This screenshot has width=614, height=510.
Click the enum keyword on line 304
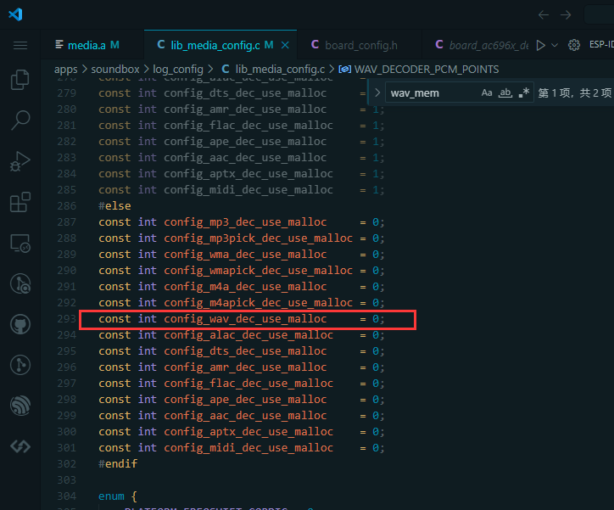(x=111, y=496)
